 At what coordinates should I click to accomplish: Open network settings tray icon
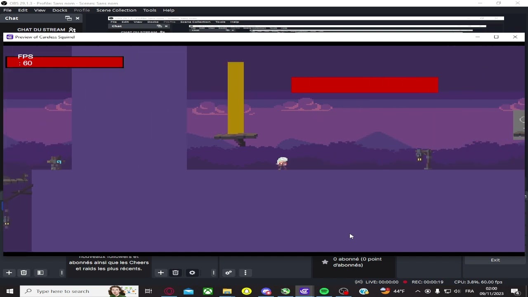coord(447,291)
